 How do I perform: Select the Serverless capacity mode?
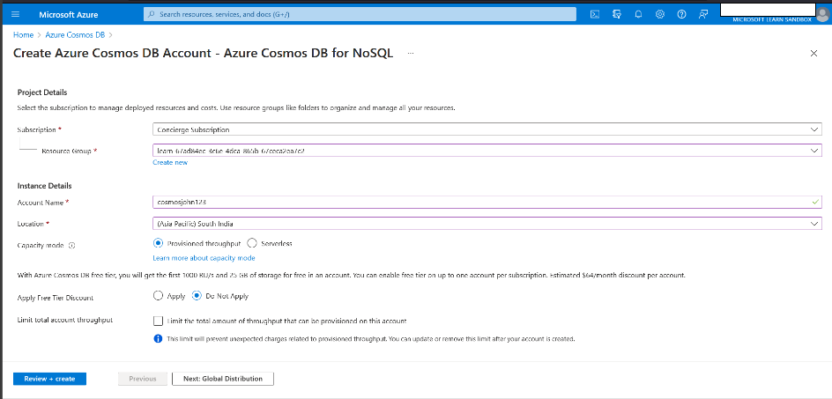(252, 243)
